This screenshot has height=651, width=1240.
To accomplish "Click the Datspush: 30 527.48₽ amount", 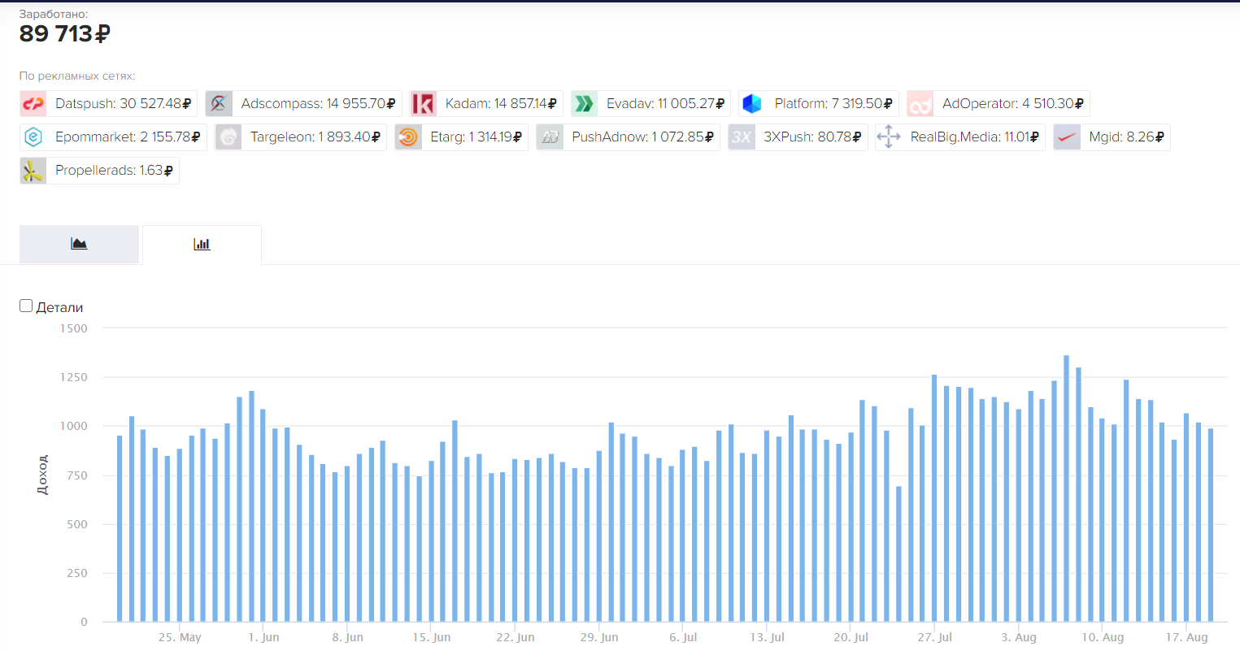I will tap(124, 104).
